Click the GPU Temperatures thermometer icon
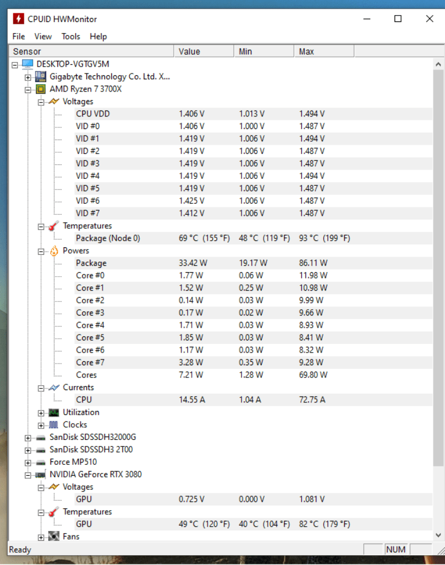This screenshot has height=565, width=445. click(54, 512)
